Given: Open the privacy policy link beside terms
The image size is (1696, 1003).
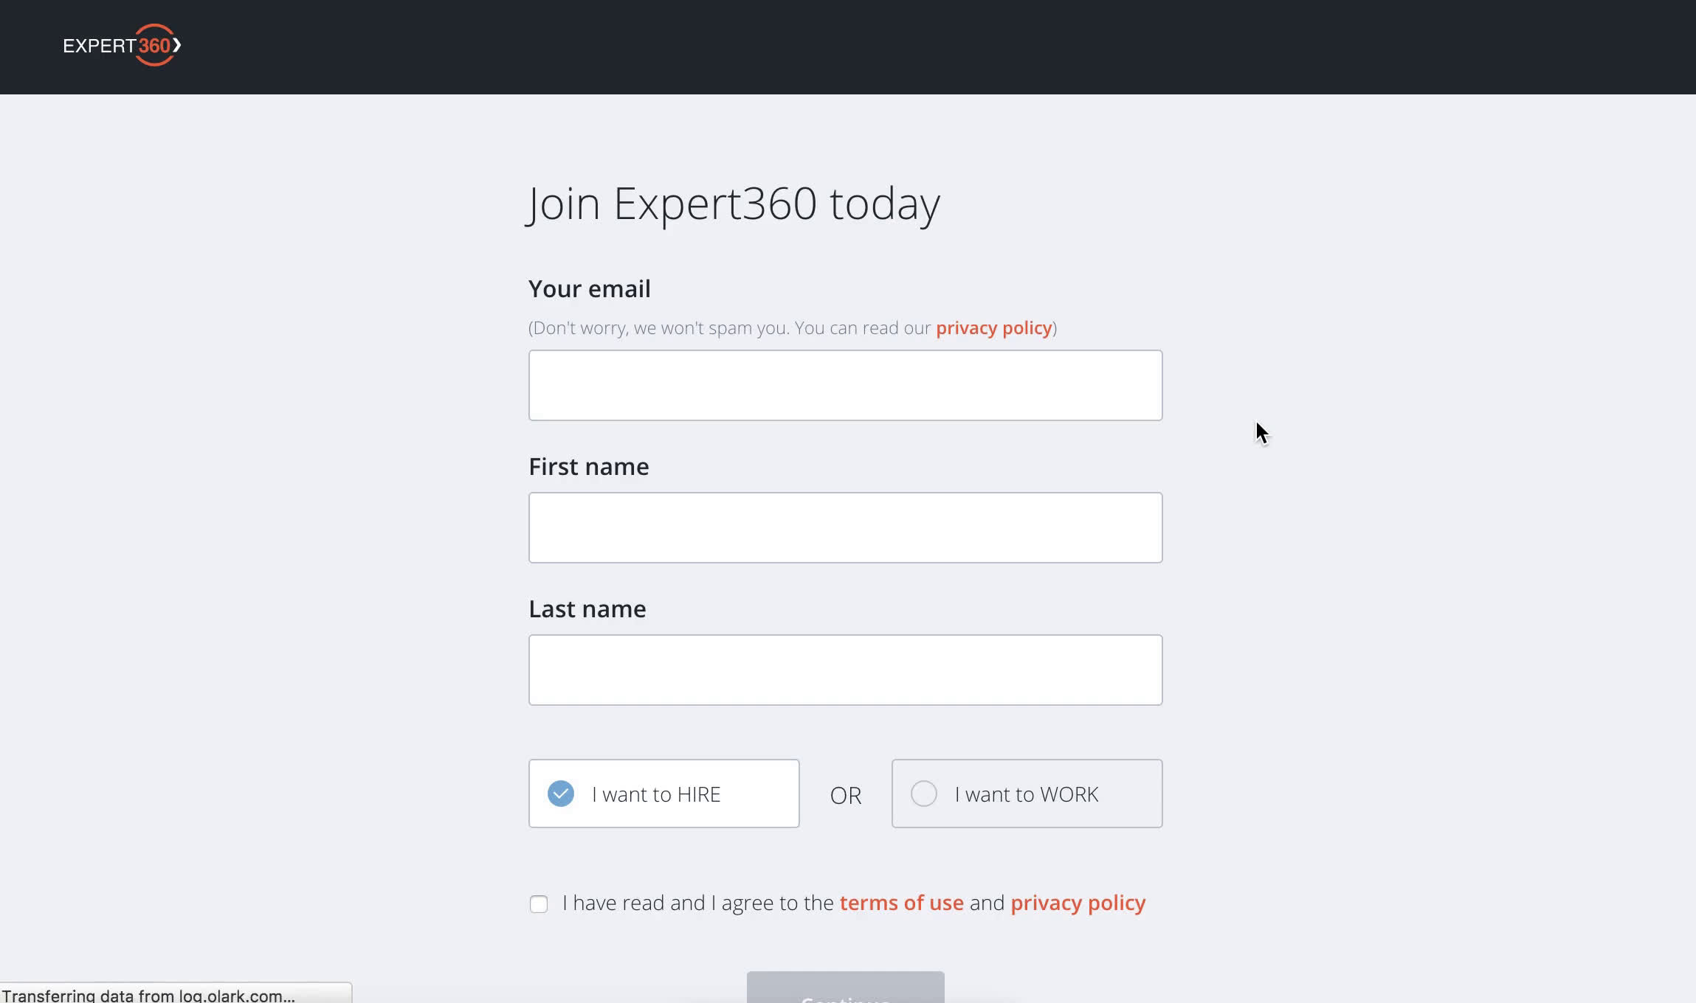Looking at the screenshot, I should coord(1078,903).
